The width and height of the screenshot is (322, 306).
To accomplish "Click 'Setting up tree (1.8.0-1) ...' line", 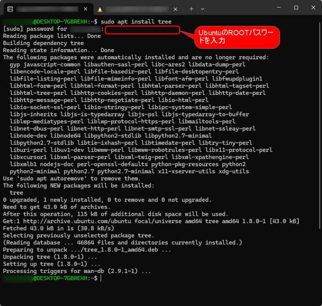I will 52,264.
